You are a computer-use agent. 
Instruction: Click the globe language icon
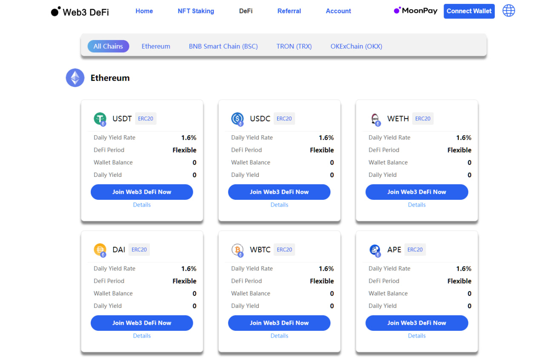[509, 11]
